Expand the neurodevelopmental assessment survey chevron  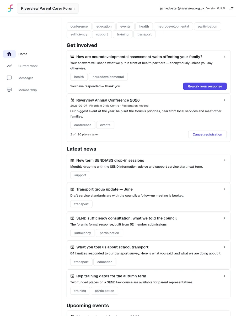tap(224, 57)
